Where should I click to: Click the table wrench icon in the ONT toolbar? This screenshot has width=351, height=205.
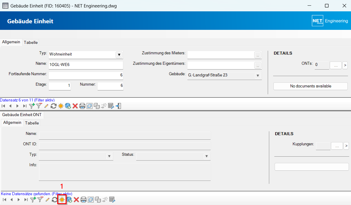tap(112, 200)
